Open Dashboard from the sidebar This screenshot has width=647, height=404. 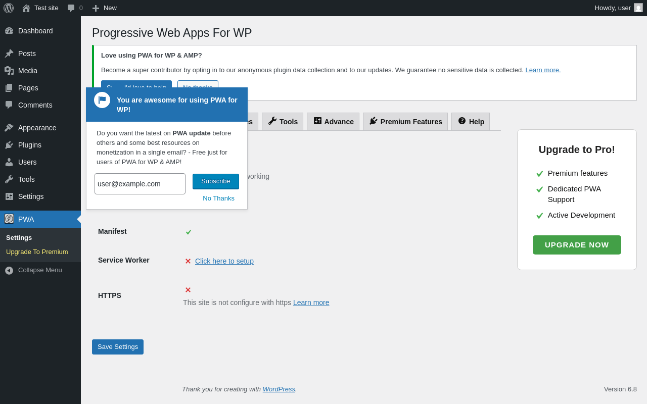point(35,31)
